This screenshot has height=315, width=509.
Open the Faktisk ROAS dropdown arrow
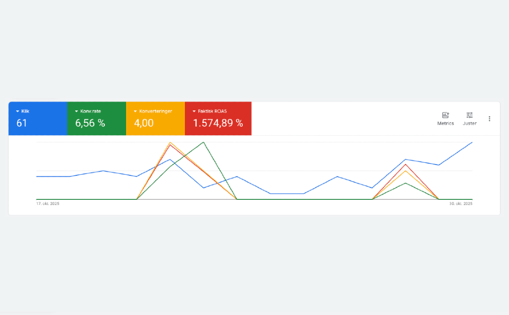click(194, 111)
